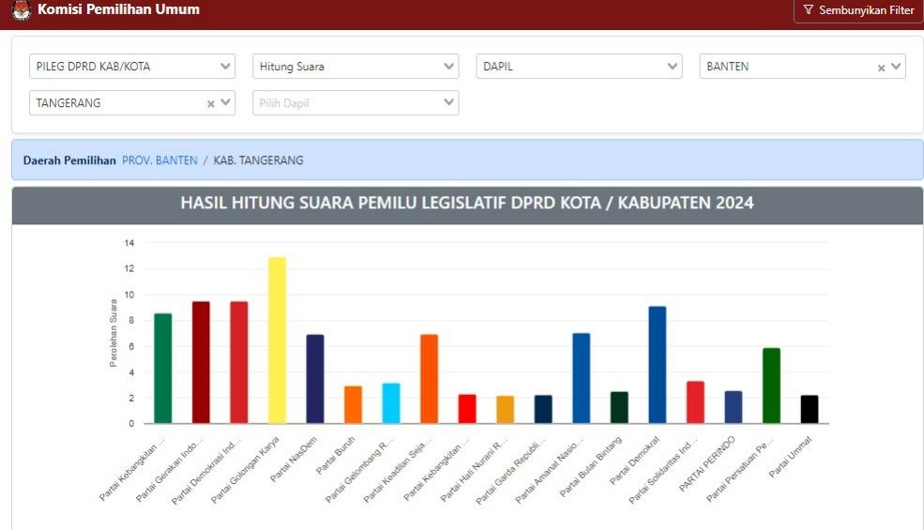Click the KAB. TANGERANG breadcrumb text

point(258,160)
